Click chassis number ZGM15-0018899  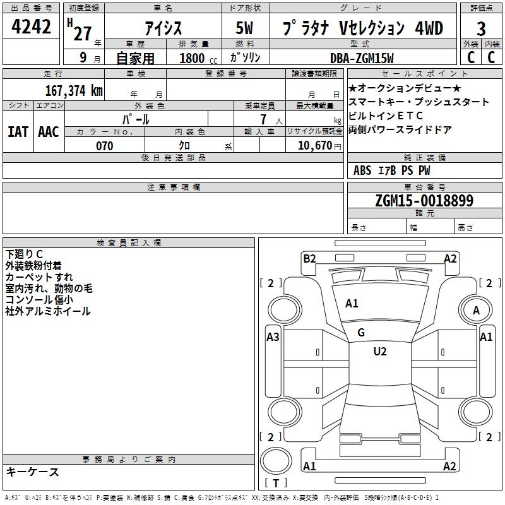[x=424, y=200]
